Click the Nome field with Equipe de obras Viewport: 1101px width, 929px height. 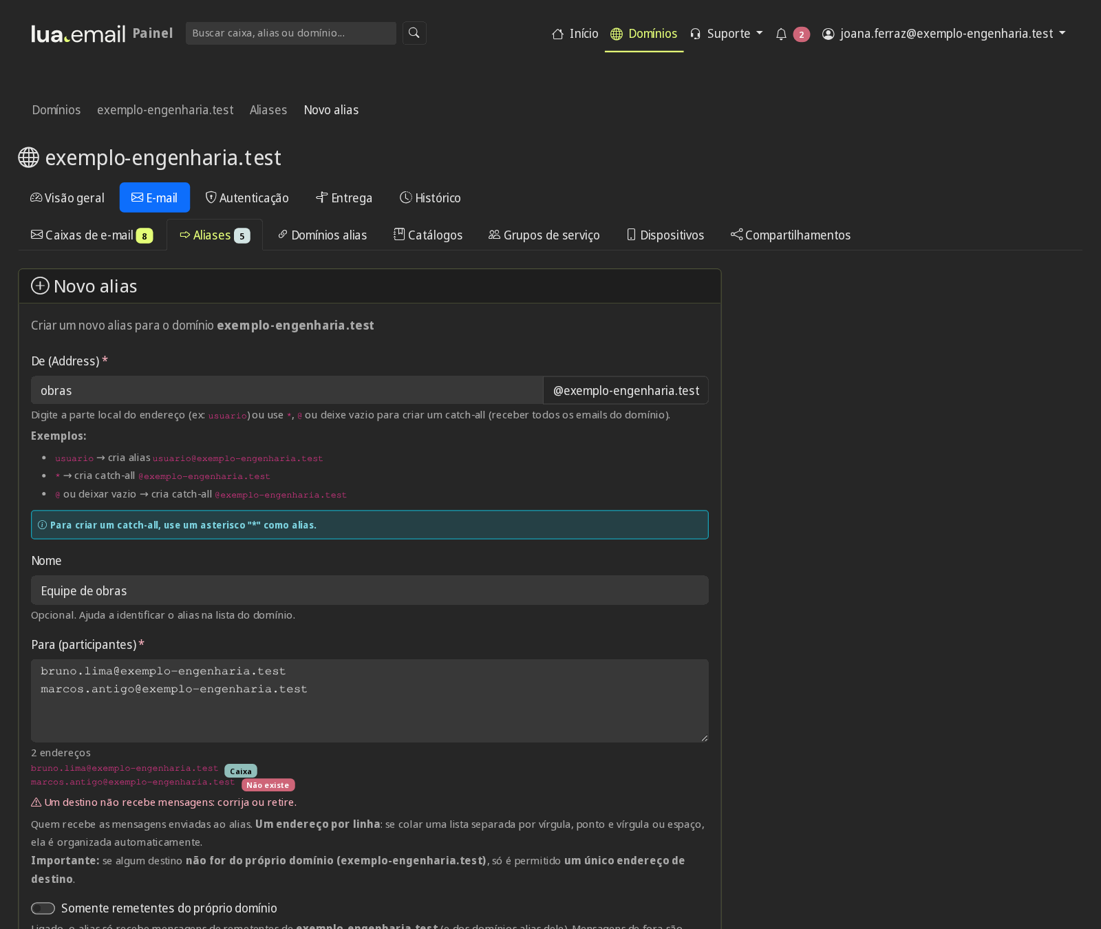tap(370, 590)
